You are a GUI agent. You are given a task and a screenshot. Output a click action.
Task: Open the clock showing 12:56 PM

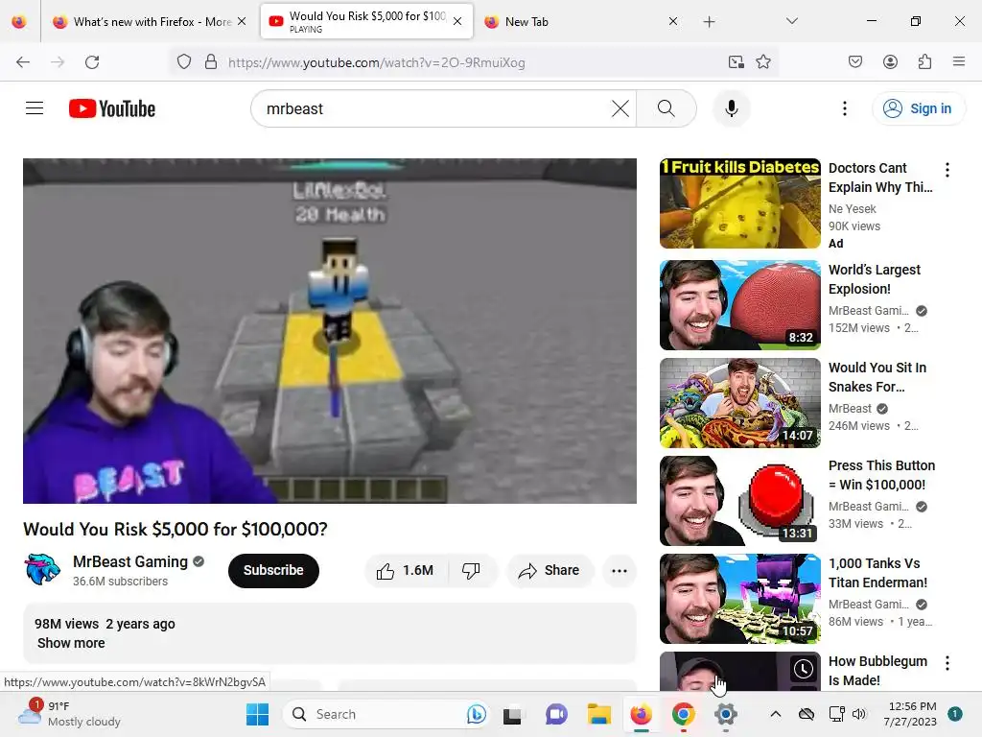(913, 714)
